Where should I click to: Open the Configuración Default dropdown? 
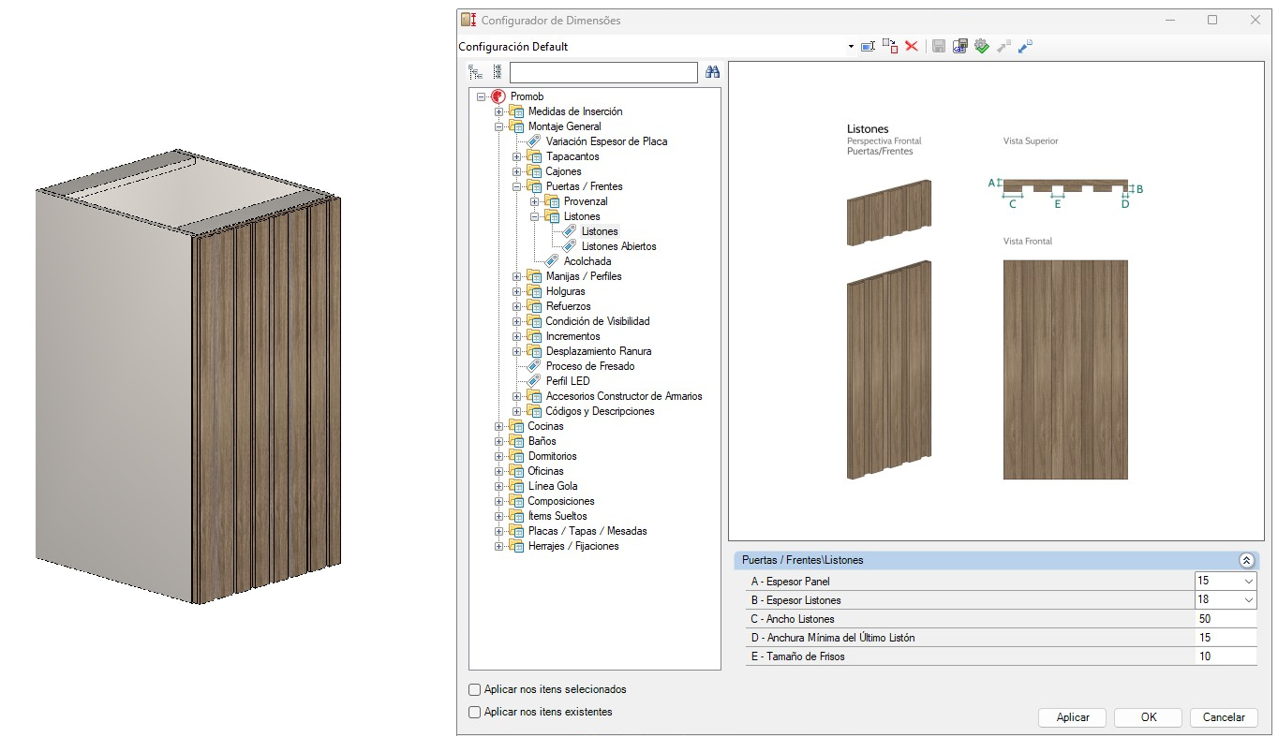(851, 47)
